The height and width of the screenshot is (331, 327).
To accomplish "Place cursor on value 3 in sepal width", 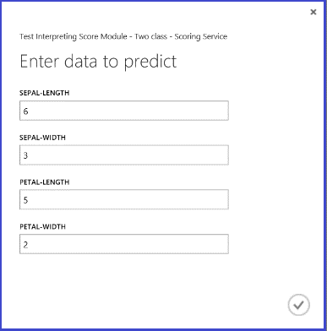I will coord(25,155).
